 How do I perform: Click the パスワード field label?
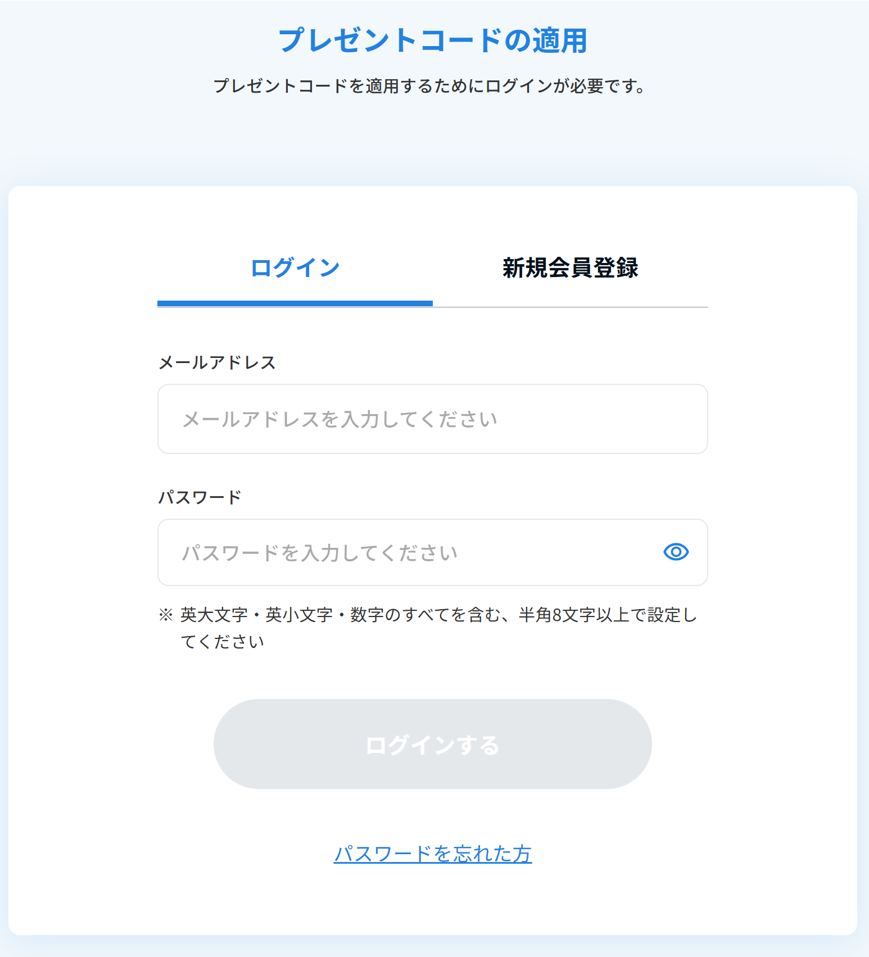(200, 497)
